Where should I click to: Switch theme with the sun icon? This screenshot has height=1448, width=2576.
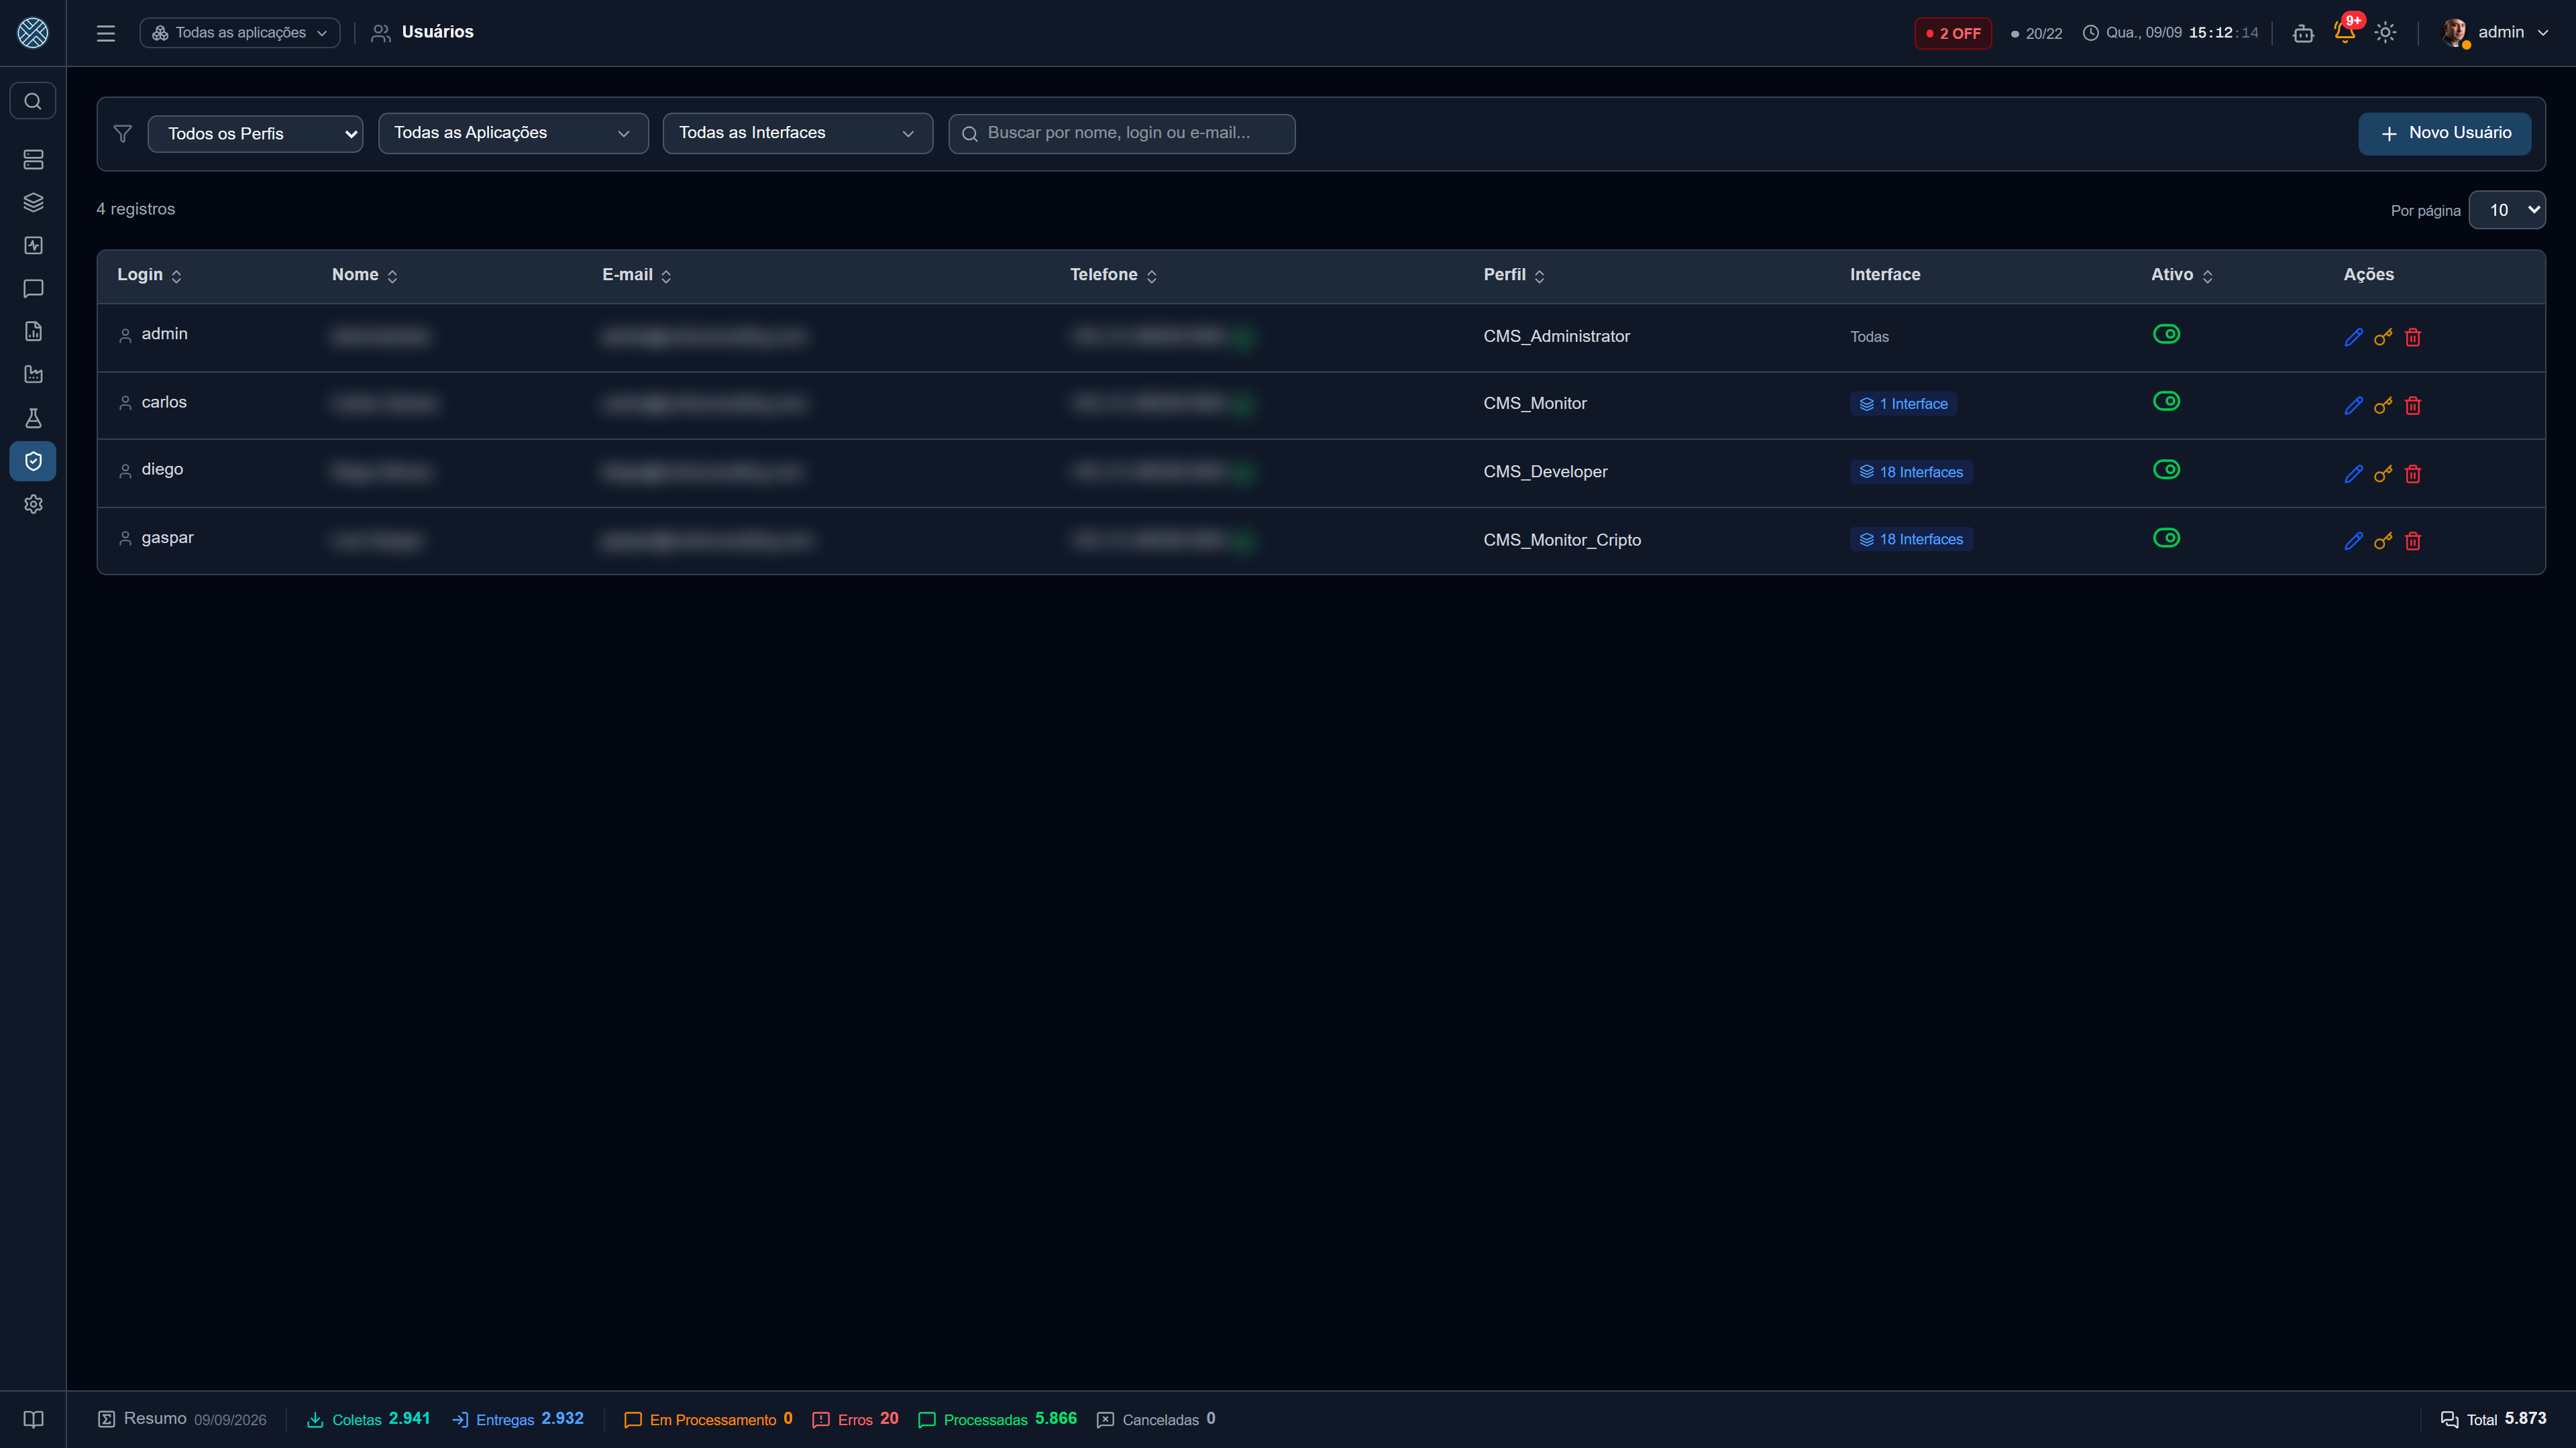(2385, 32)
